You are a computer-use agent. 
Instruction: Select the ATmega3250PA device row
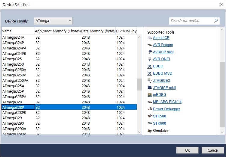(x=69, y=80)
